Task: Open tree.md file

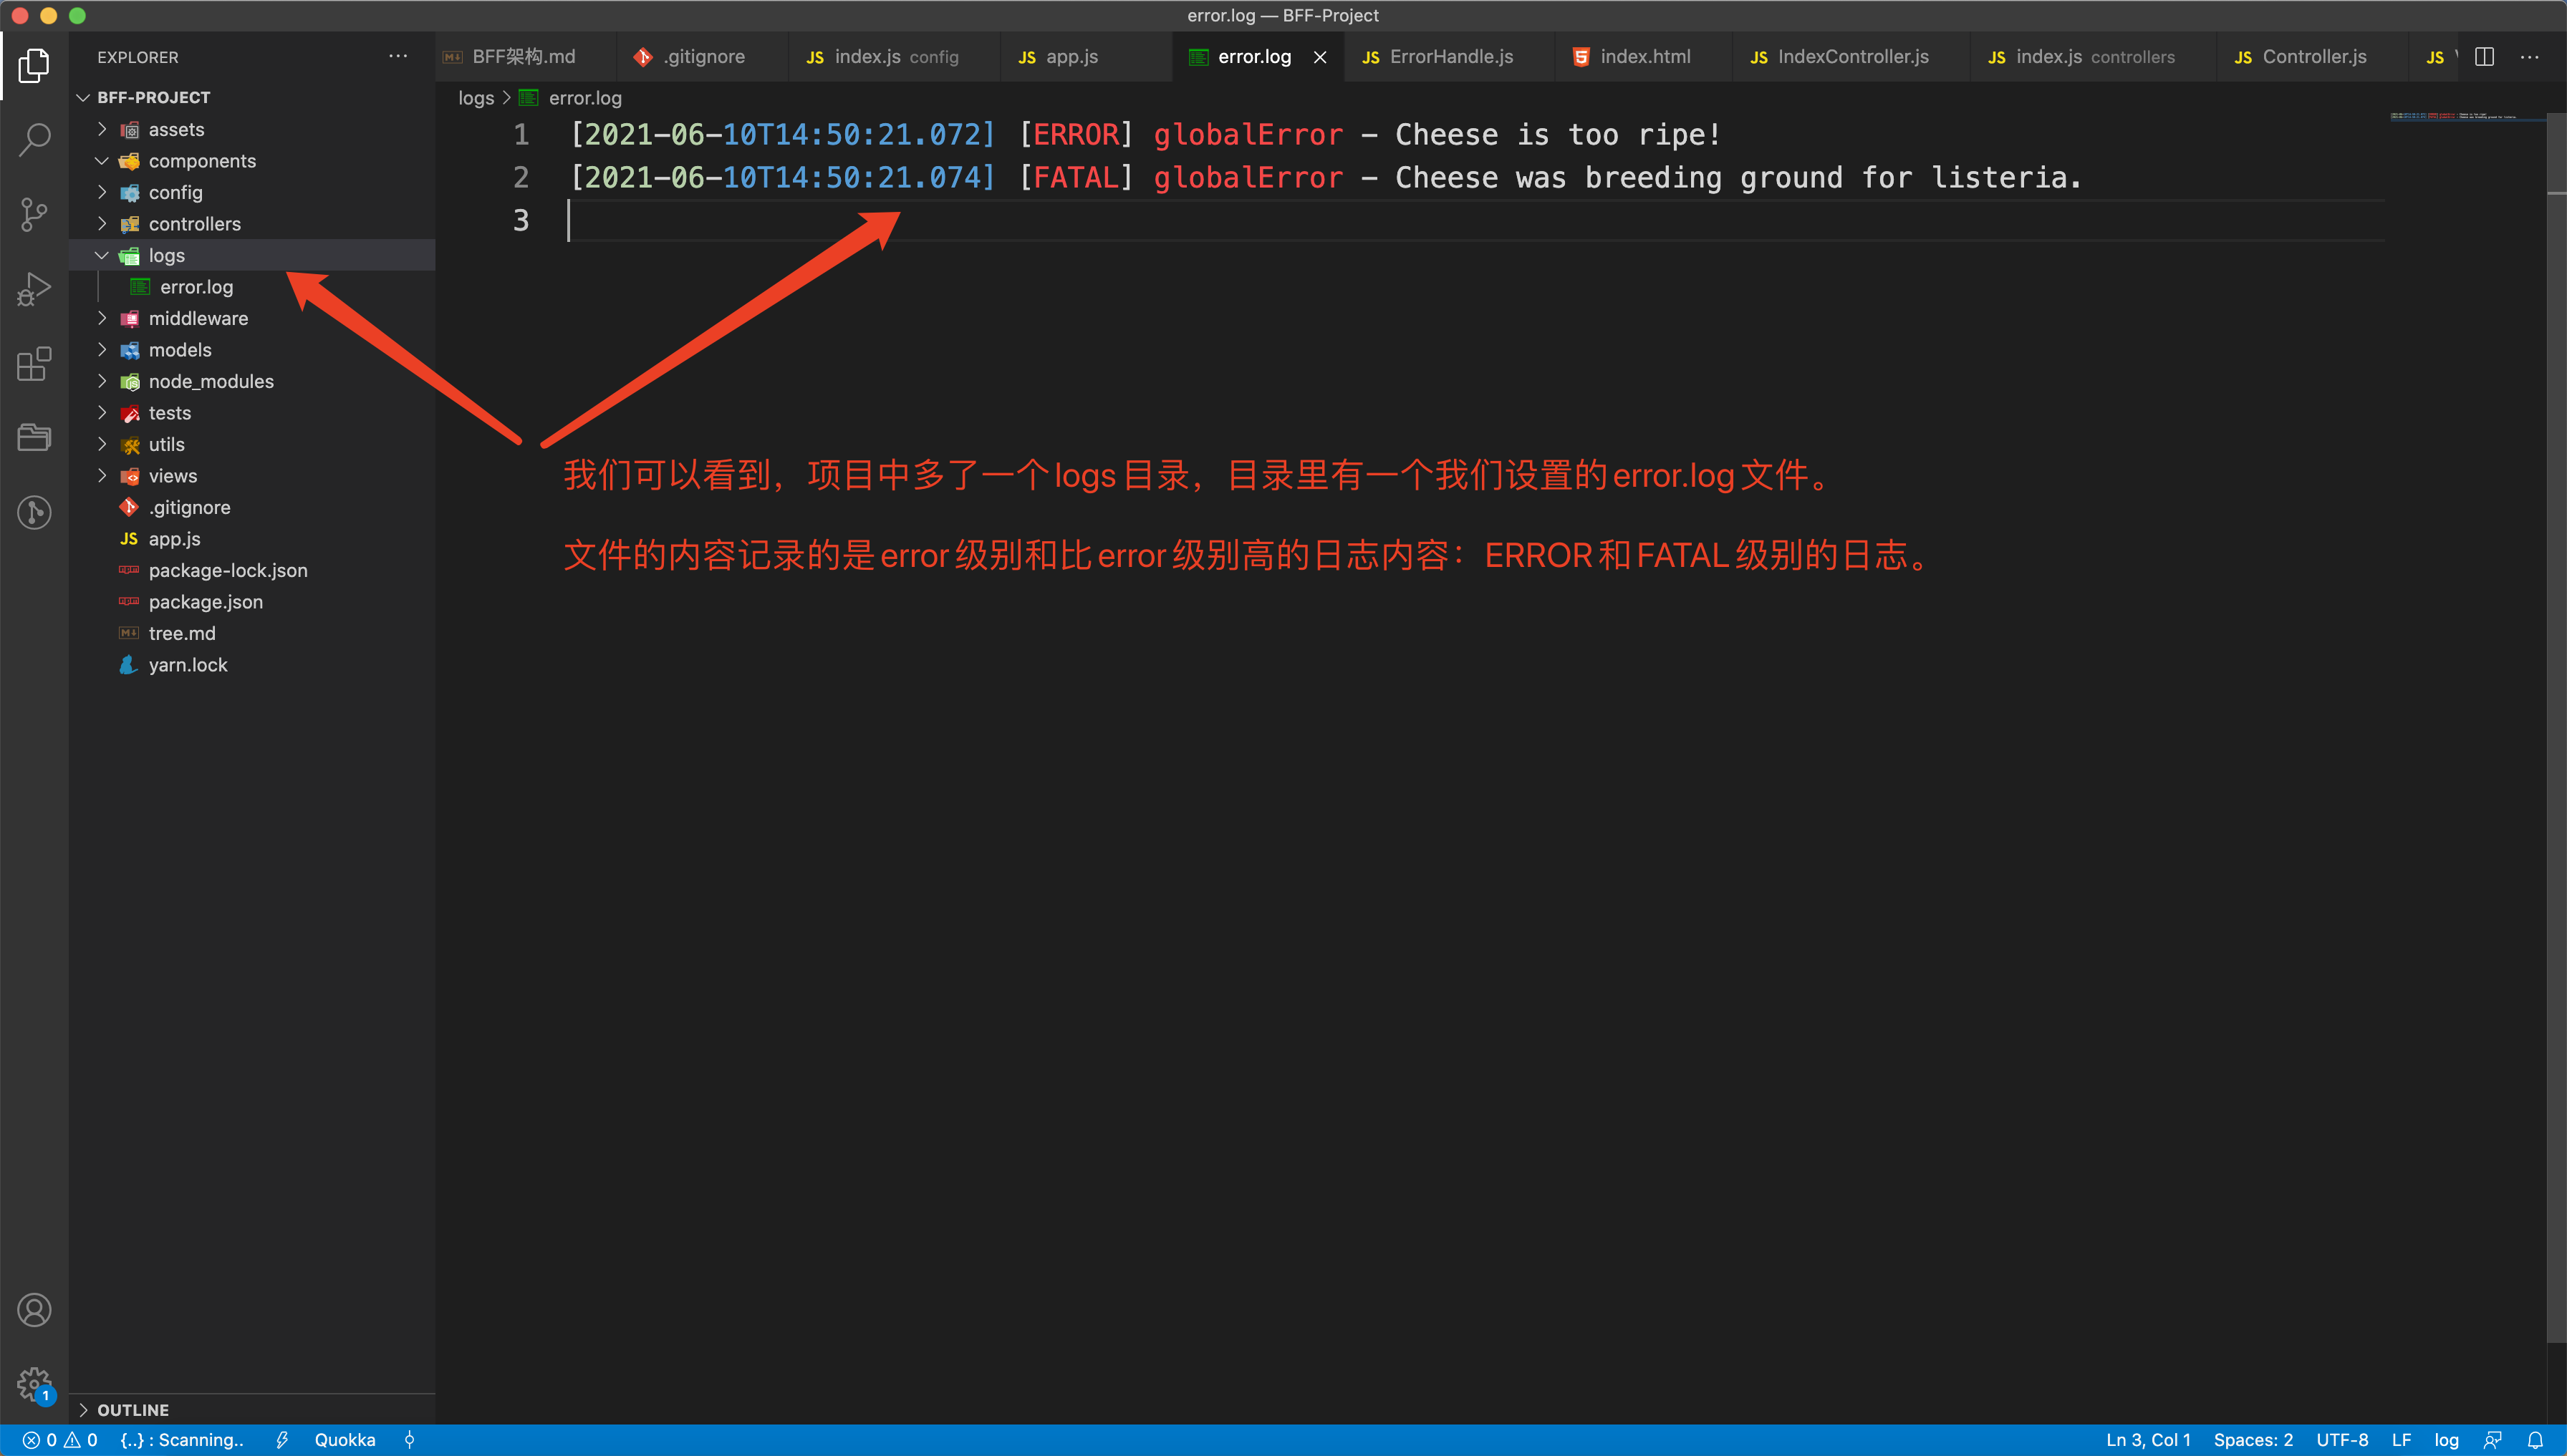Action: click(252, 633)
